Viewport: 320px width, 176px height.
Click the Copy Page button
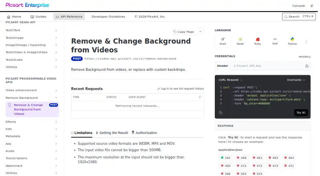click(x=184, y=32)
